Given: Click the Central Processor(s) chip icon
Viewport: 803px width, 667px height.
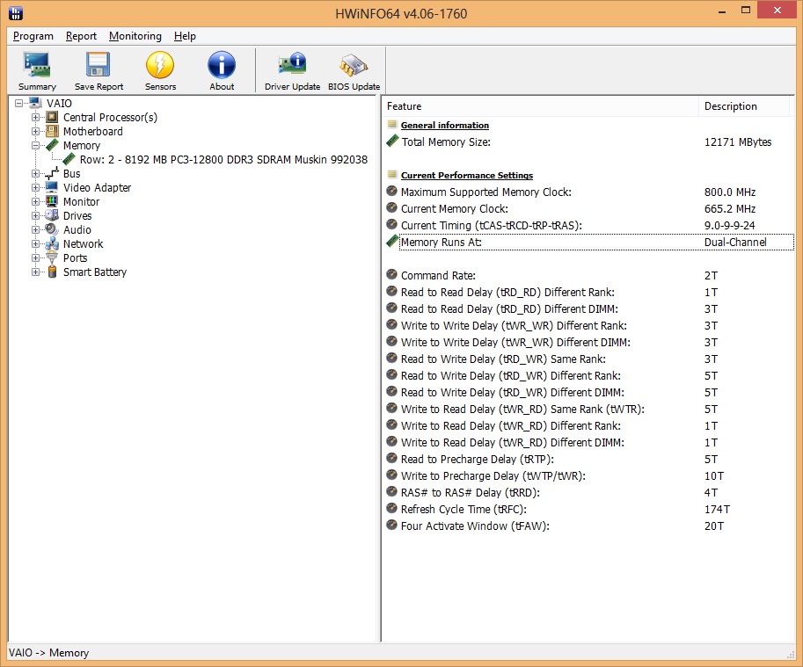Looking at the screenshot, I should tap(52, 117).
